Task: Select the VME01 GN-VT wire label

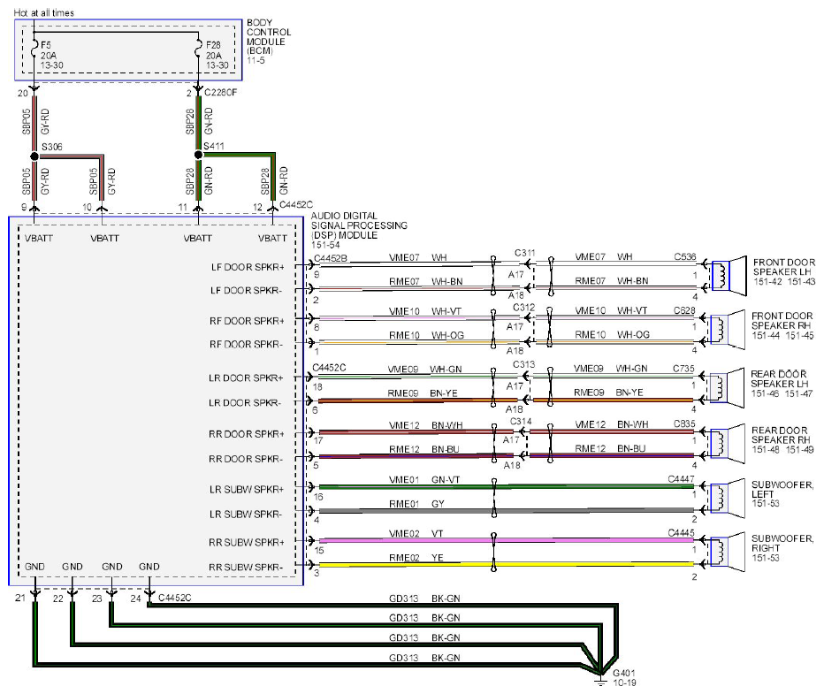Action: [x=424, y=480]
